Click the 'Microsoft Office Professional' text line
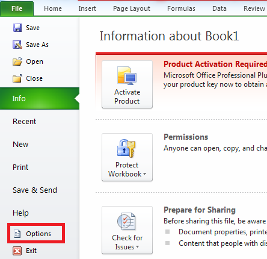267x259 pixels. click(215, 75)
